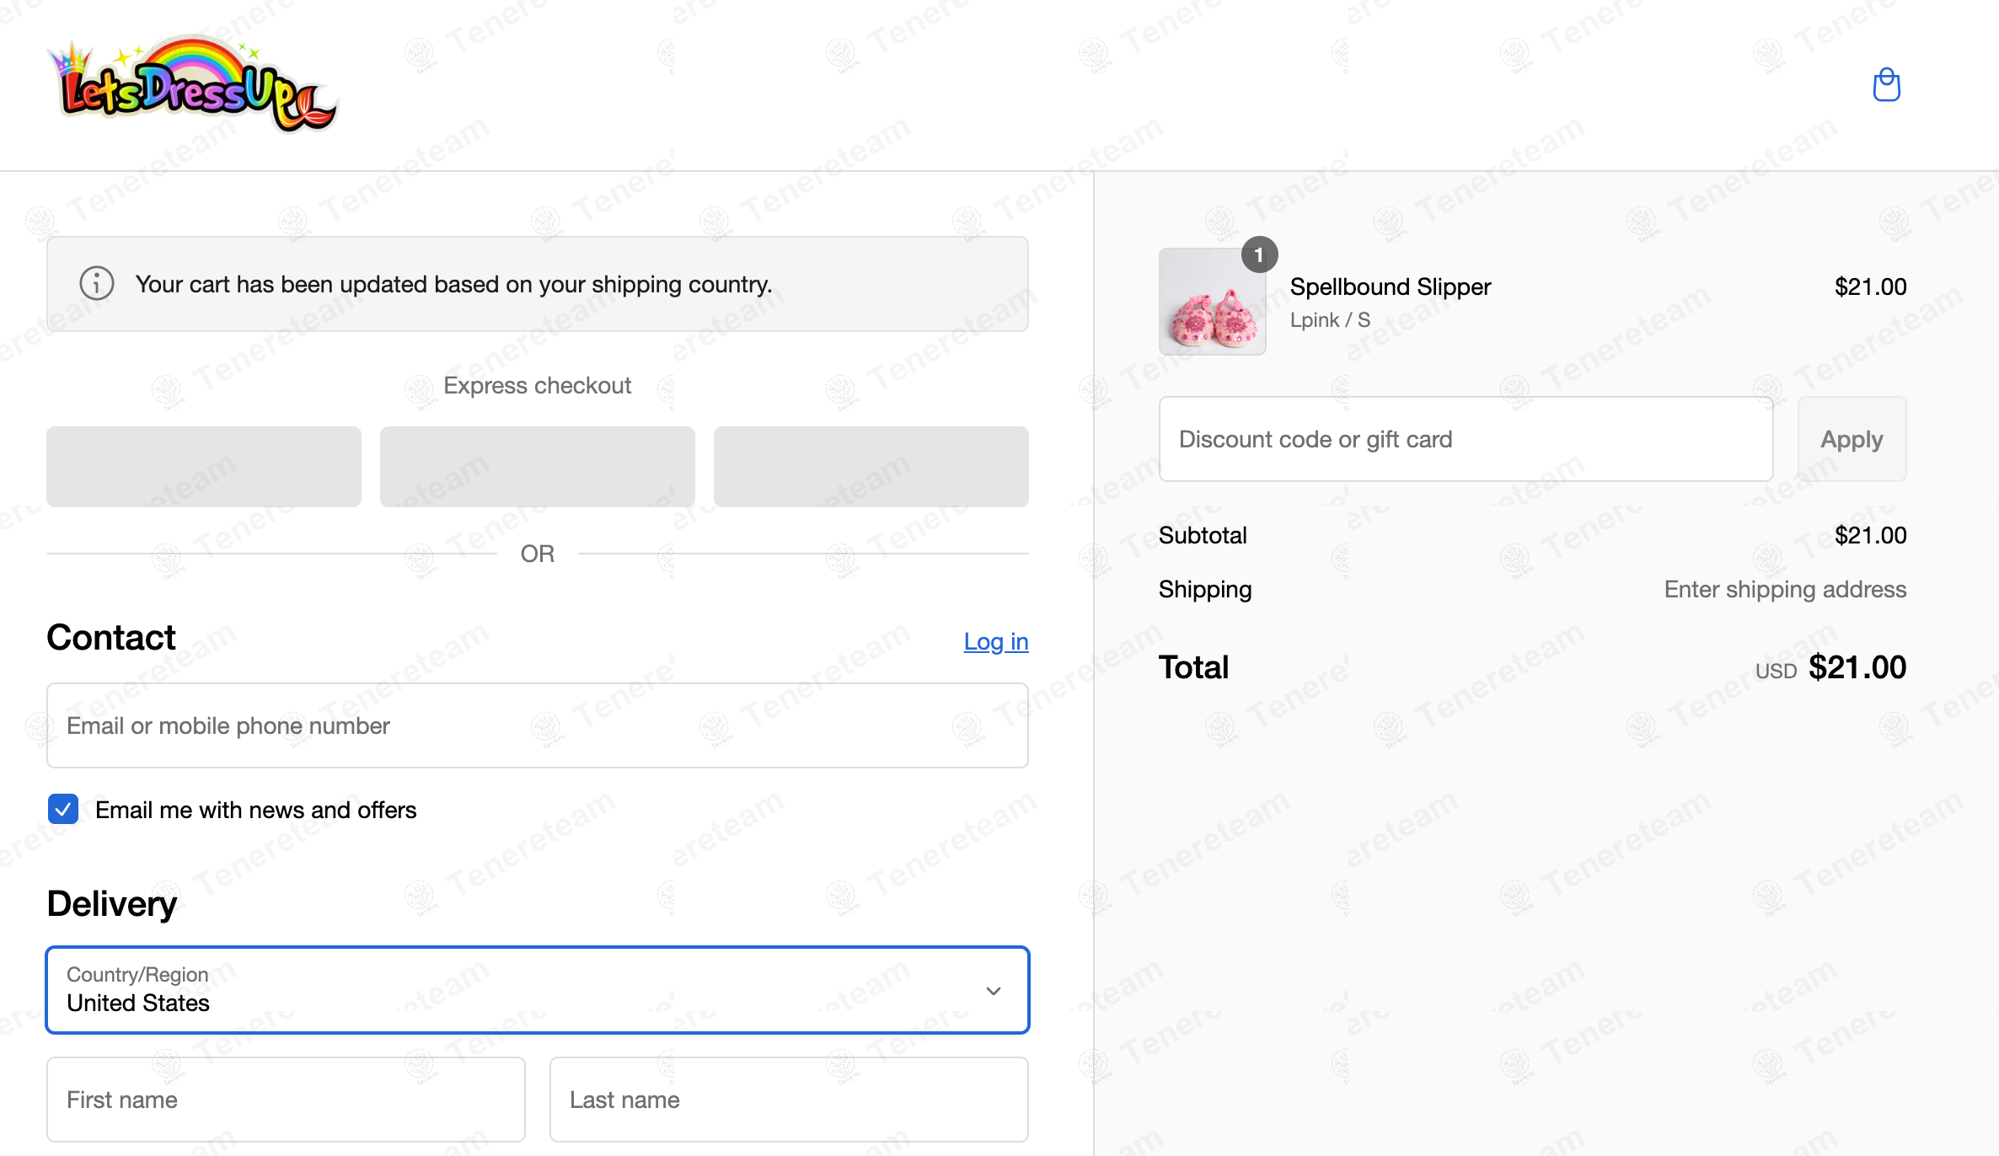Click the Apply discount button

pyautogui.click(x=1852, y=439)
